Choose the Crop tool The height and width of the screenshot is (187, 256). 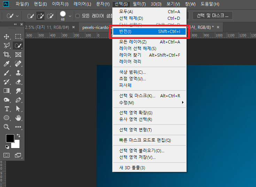(x=6, y=55)
